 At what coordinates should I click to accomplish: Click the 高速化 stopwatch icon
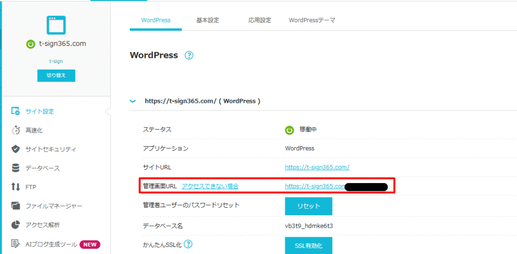(16, 131)
